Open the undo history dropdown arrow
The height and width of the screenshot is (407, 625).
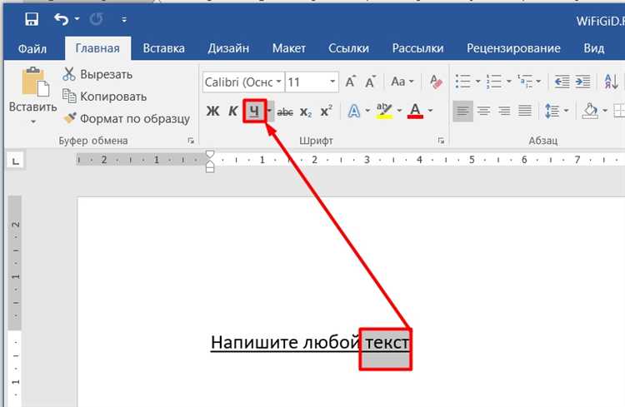[77, 19]
